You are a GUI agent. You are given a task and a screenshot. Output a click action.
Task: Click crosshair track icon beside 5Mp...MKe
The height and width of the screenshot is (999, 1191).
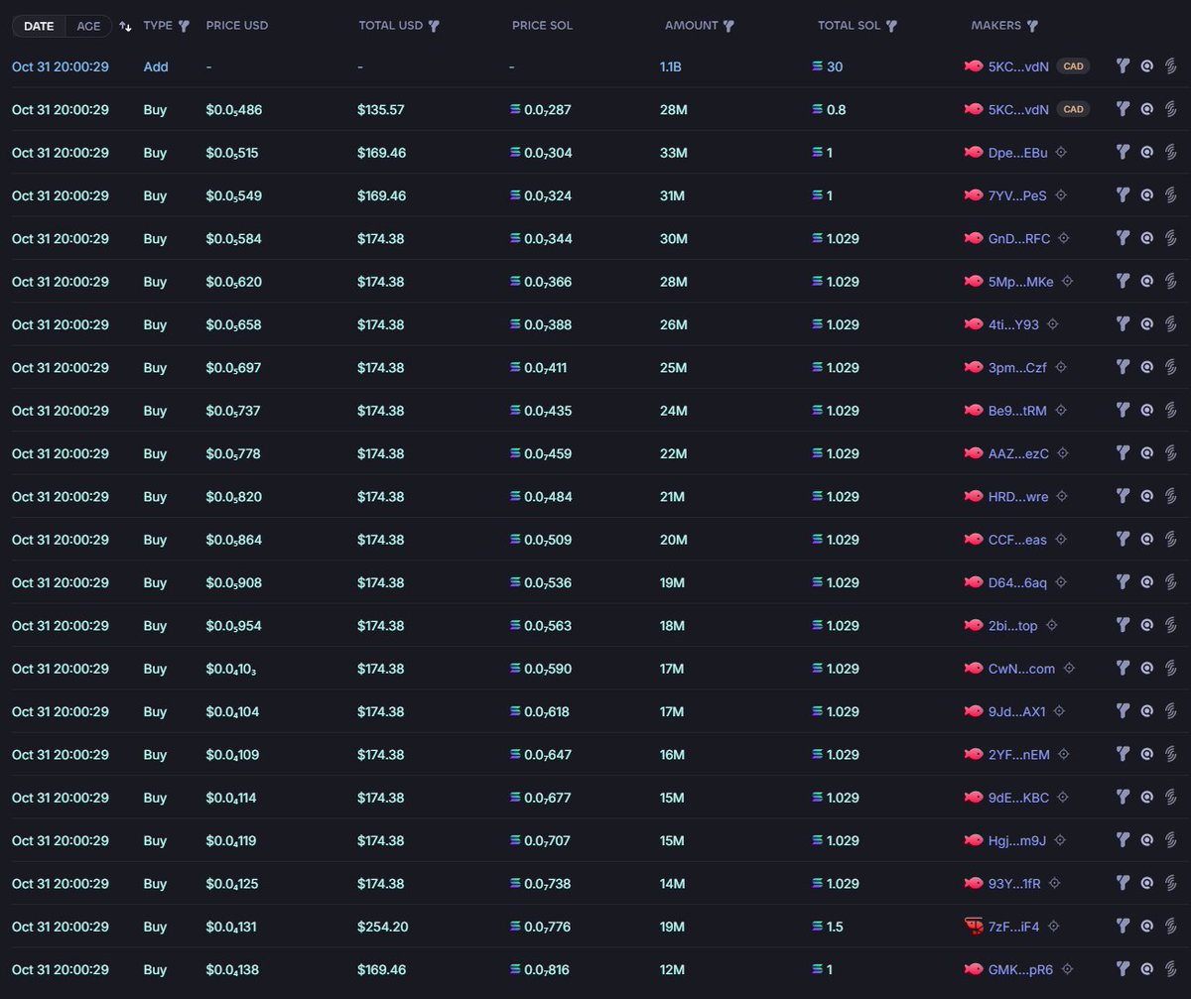coord(1067,282)
